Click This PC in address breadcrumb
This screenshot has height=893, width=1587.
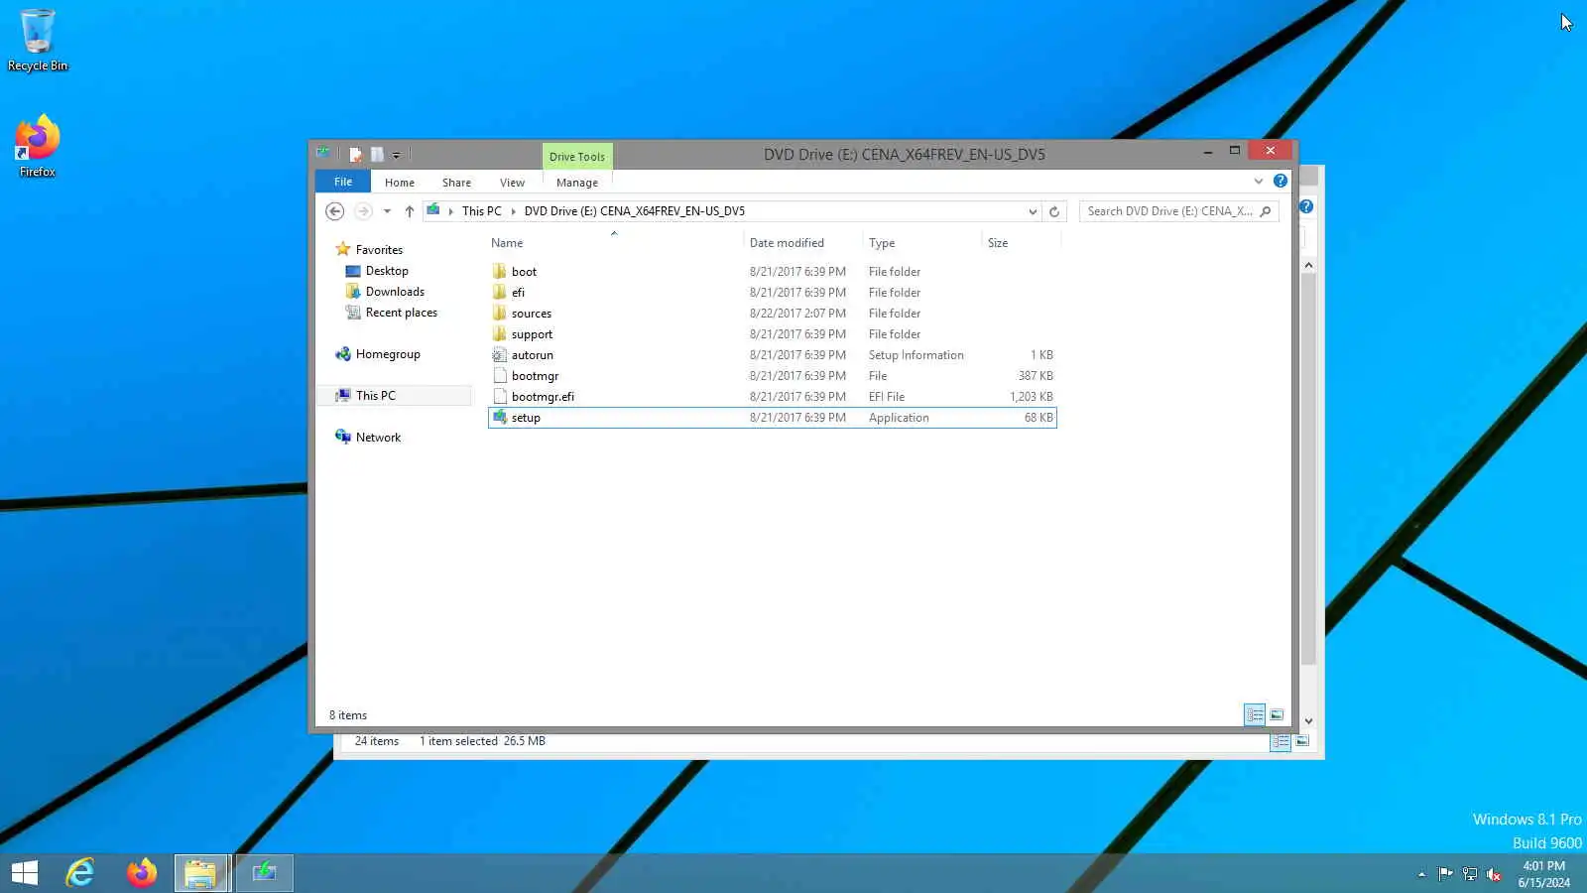[481, 211]
